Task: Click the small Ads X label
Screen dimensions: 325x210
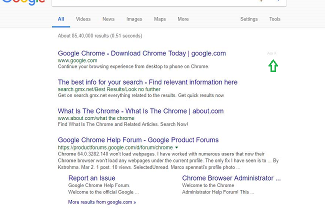Action: pos(271,53)
